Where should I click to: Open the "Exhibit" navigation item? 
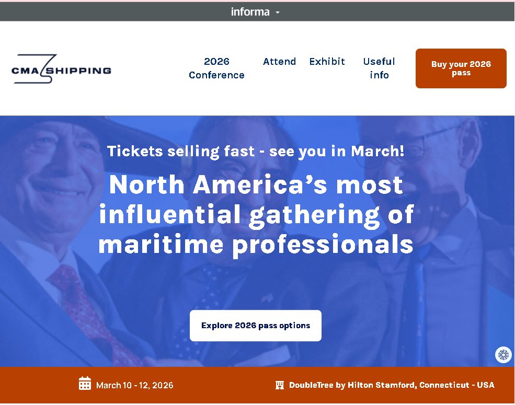pos(327,61)
